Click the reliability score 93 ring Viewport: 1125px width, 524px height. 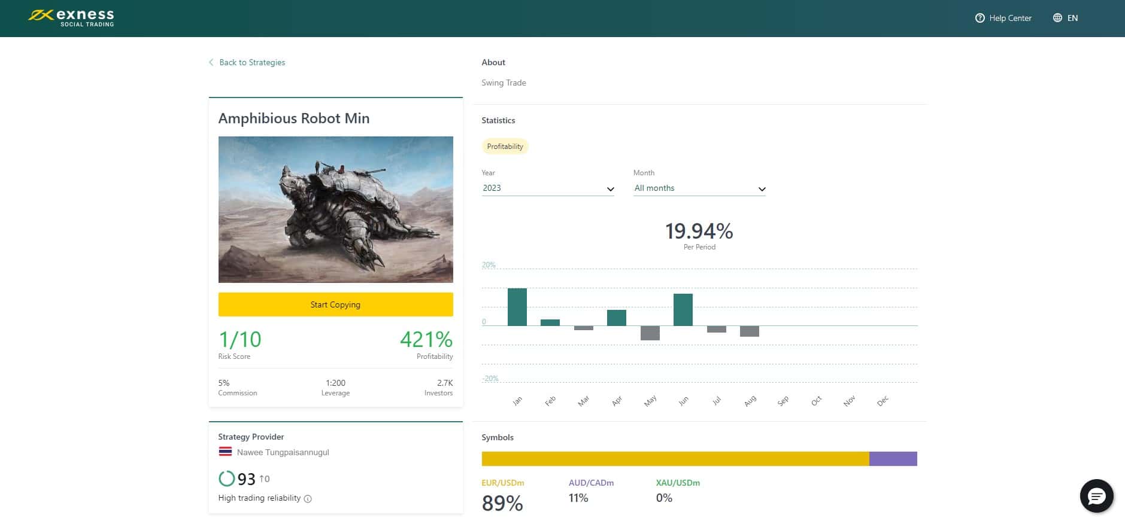point(227,479)
